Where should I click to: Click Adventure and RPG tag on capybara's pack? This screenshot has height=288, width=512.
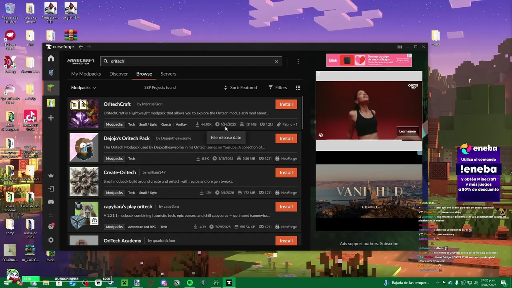pos(142,227)
